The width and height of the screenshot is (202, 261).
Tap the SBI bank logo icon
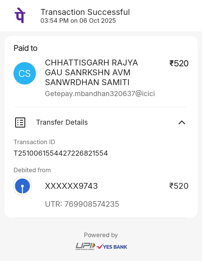(22, 186)
